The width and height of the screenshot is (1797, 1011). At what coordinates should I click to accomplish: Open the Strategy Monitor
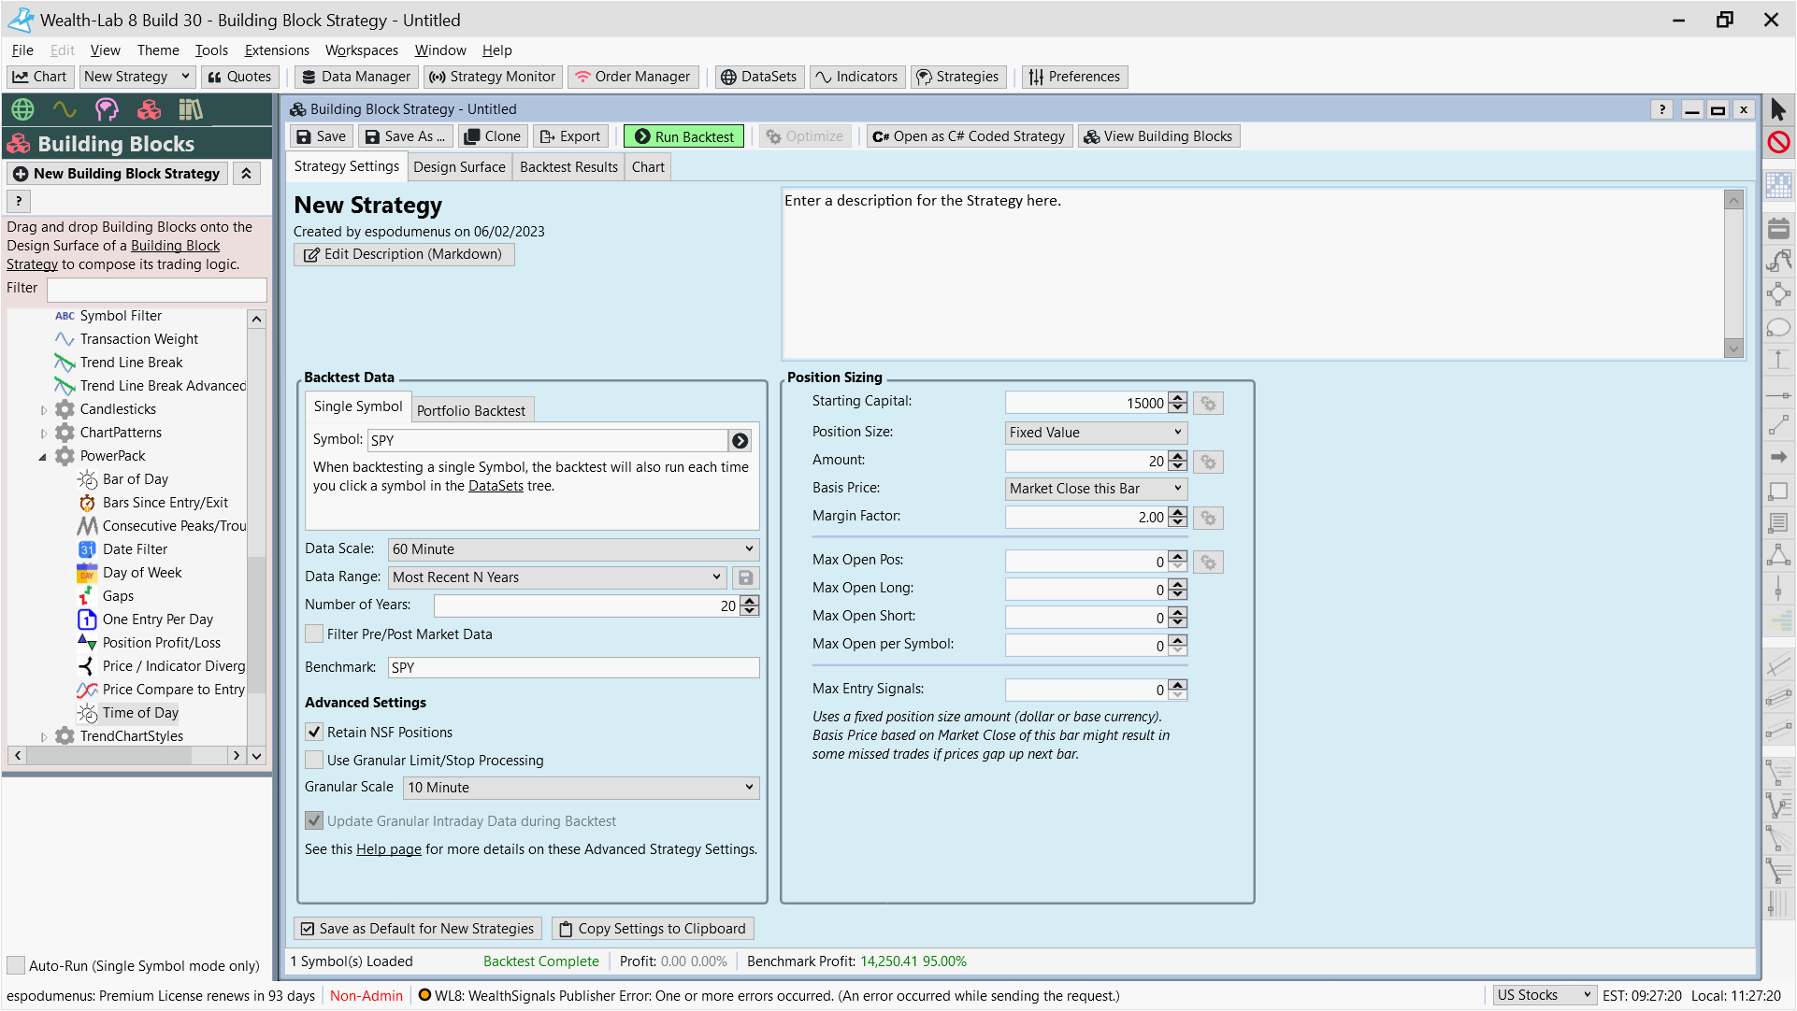click(x=493, y=77)
